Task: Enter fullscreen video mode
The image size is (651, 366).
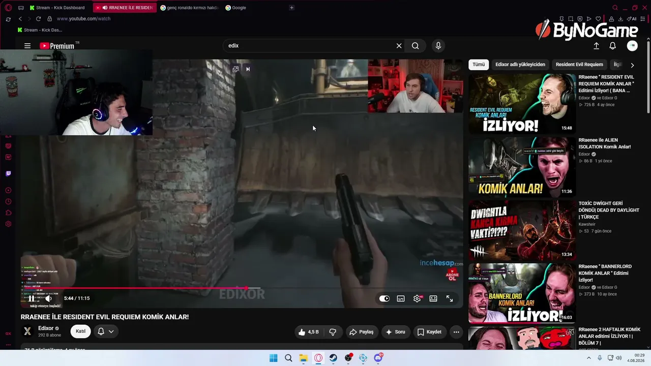Action: pos(450,299)
